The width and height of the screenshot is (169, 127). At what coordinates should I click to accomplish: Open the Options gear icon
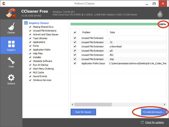coord(11,78)
